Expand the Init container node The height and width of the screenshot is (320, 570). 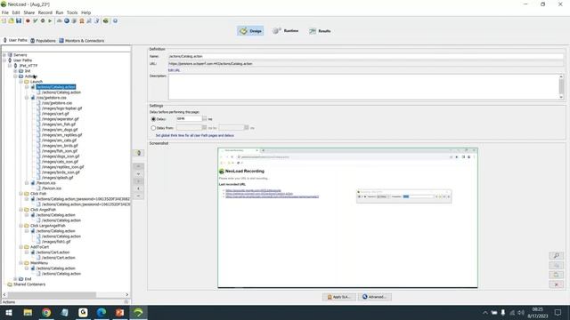15,71
